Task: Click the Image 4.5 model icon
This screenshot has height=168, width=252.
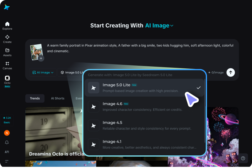Action: click(94, 125)
